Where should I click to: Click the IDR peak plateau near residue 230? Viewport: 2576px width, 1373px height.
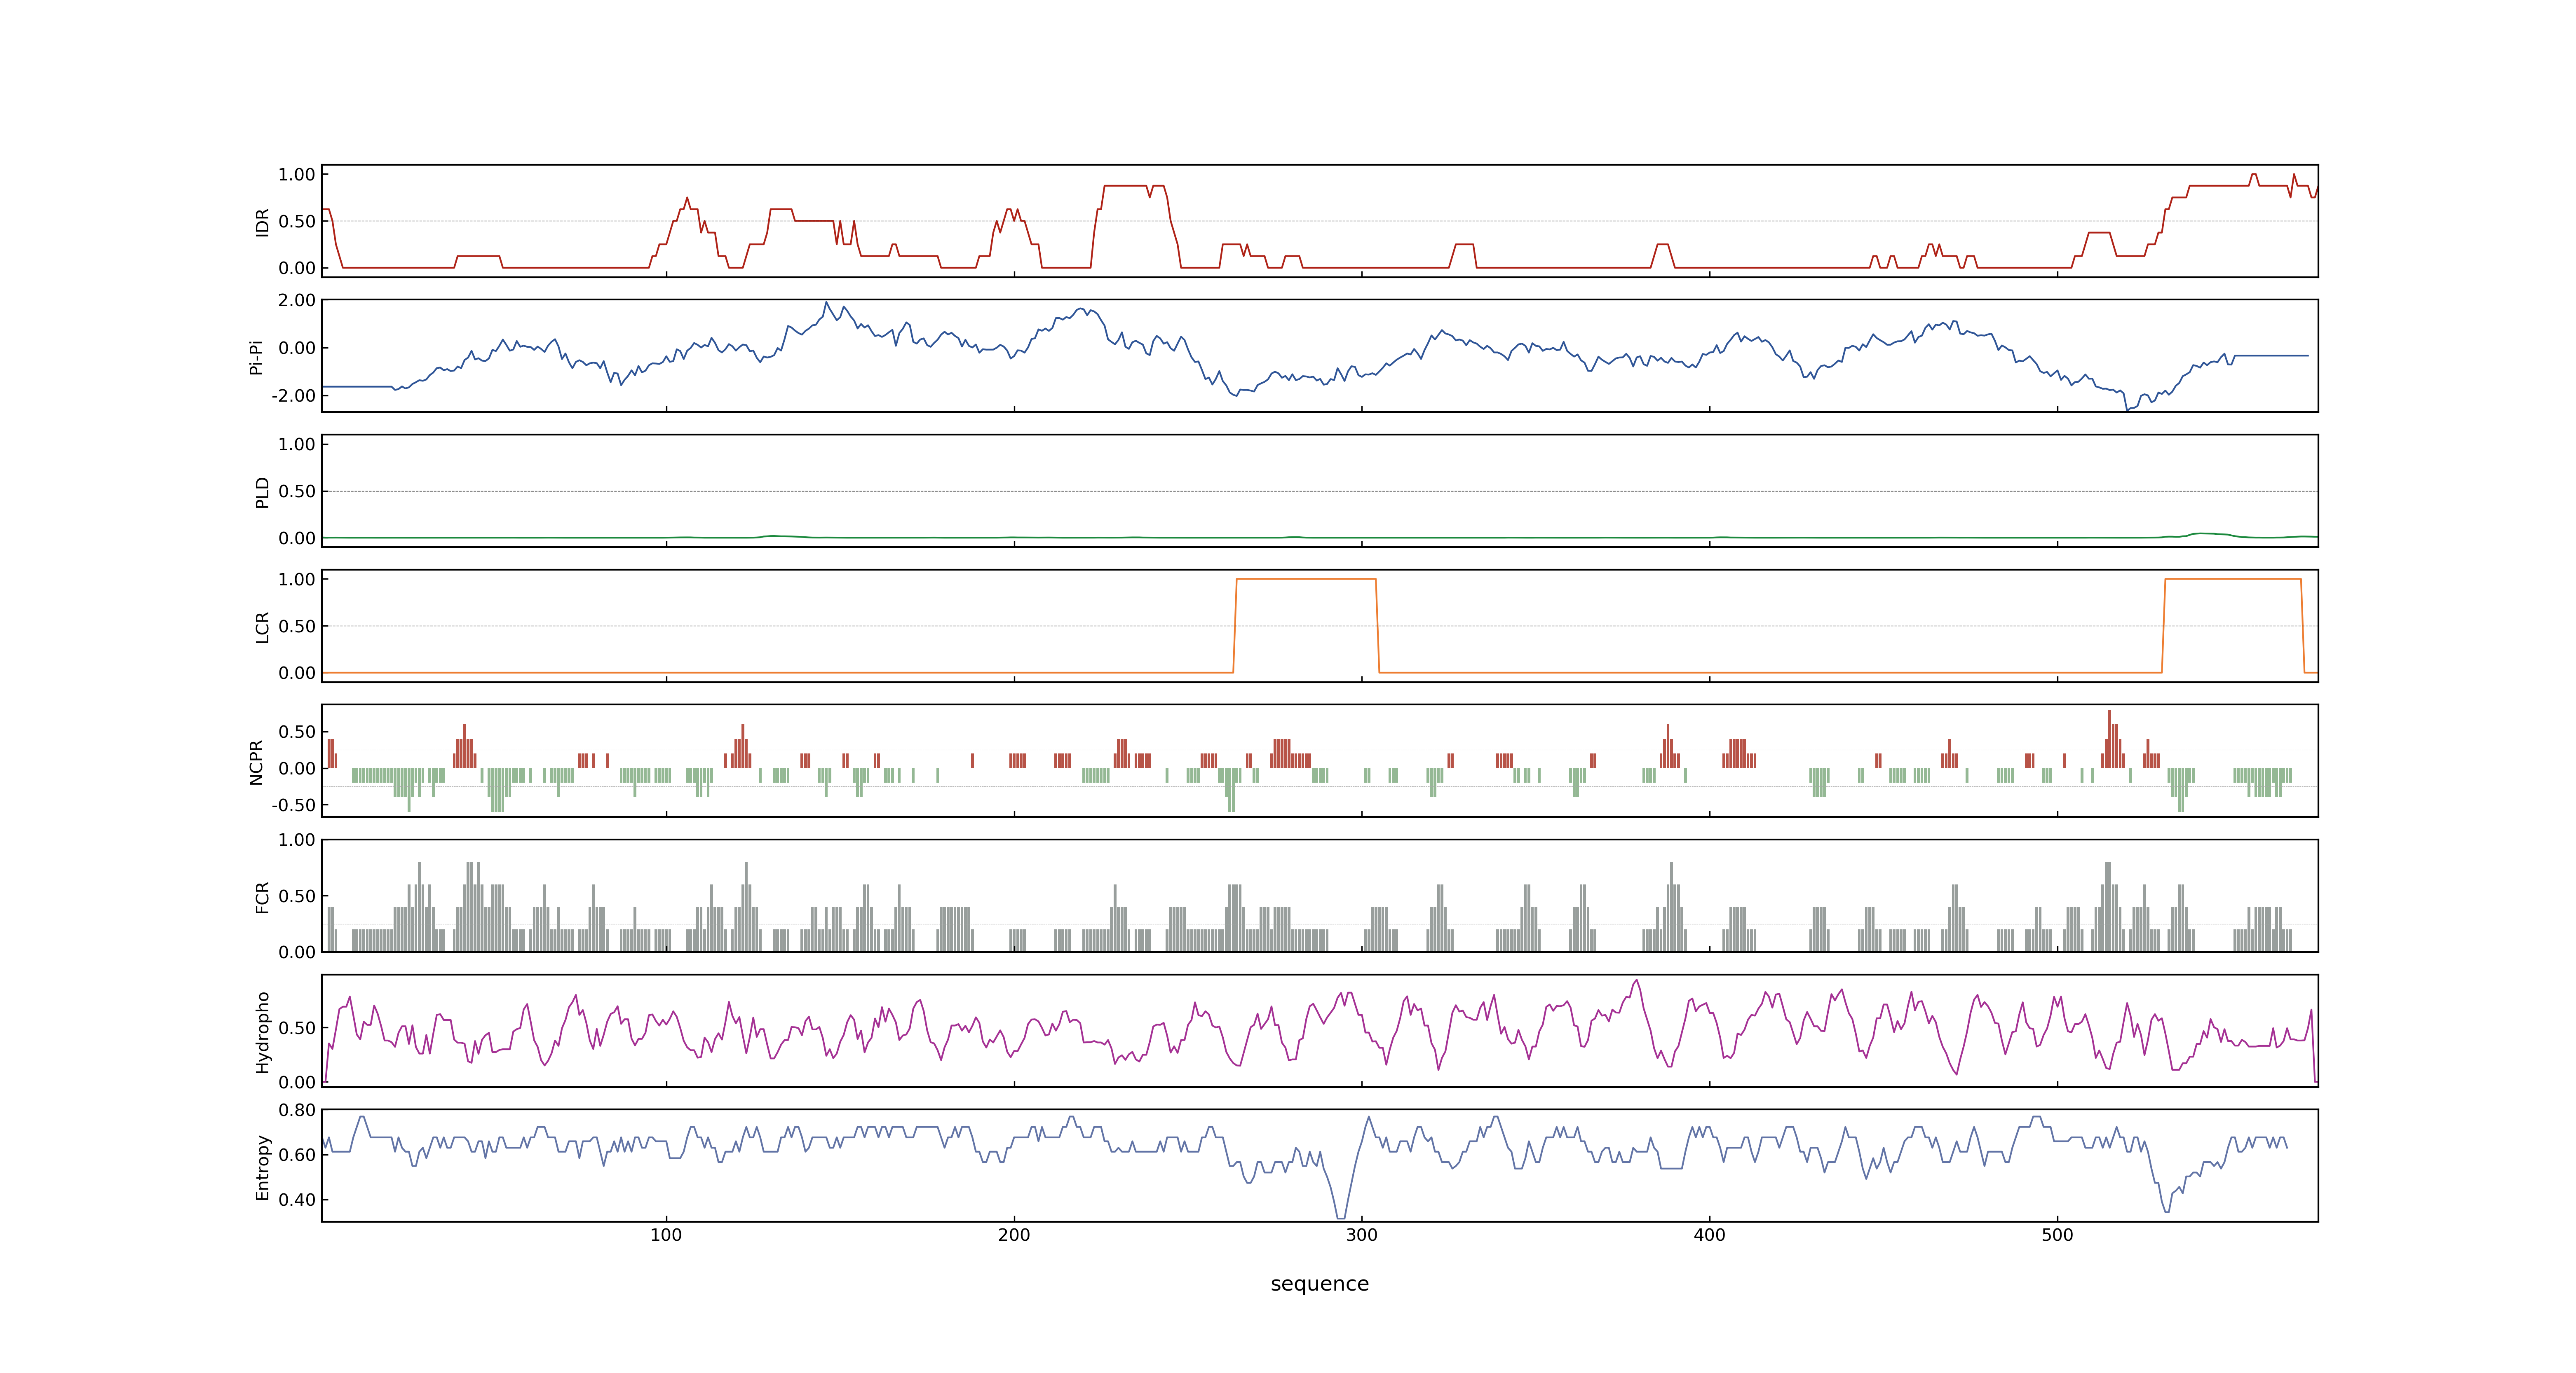[1125, 186]
